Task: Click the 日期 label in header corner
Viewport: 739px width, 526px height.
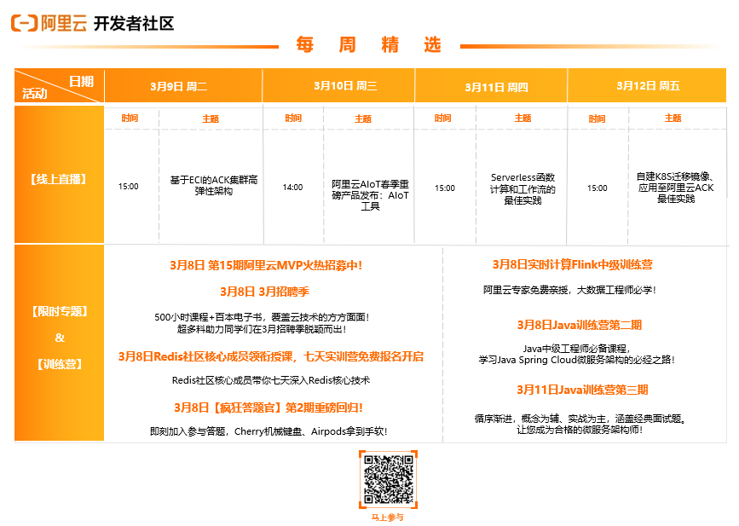Action: click(82, 81)
